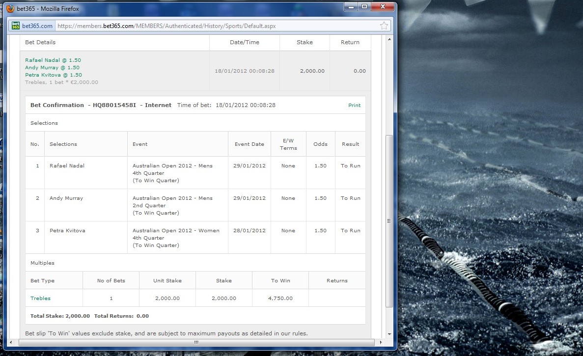Open the Rafael Nadal @ 1.50 link

point(53,60)
